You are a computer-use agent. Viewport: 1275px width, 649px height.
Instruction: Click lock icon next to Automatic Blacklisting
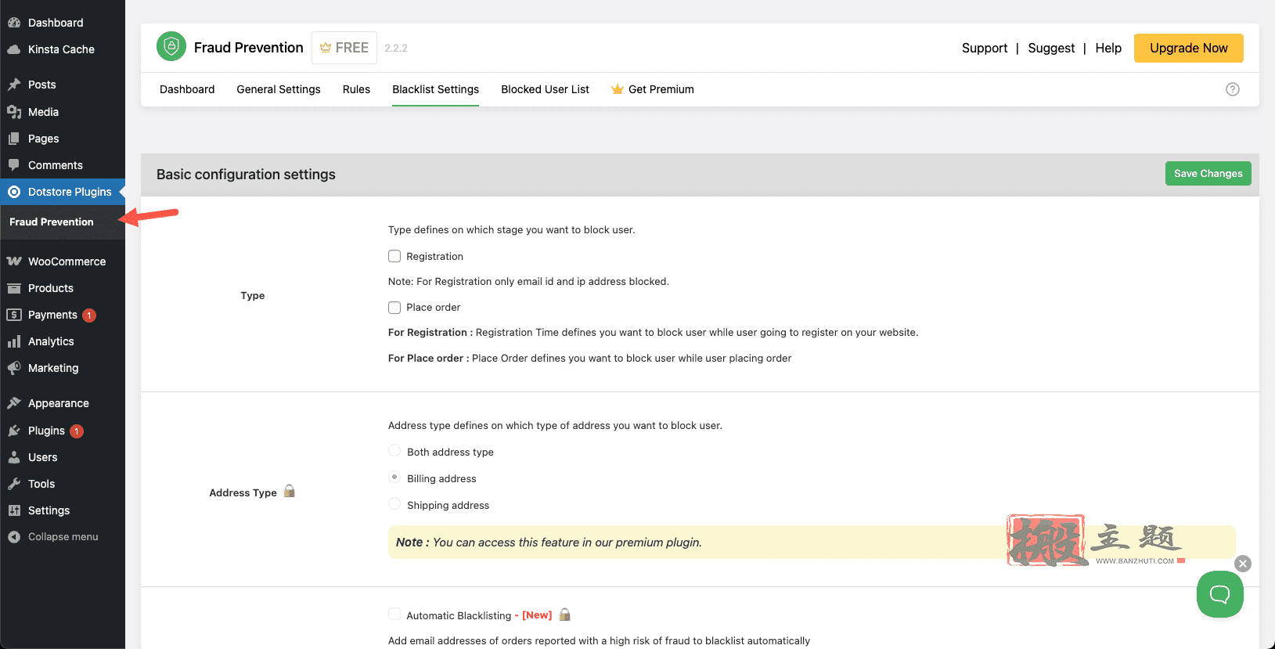(565, 615)
